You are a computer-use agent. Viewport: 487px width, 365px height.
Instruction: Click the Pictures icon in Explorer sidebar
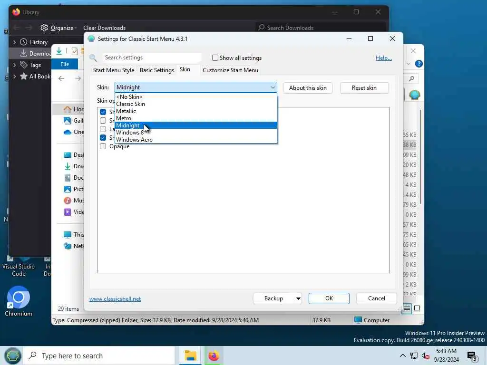pyautogui.click(x=68, y=189)
